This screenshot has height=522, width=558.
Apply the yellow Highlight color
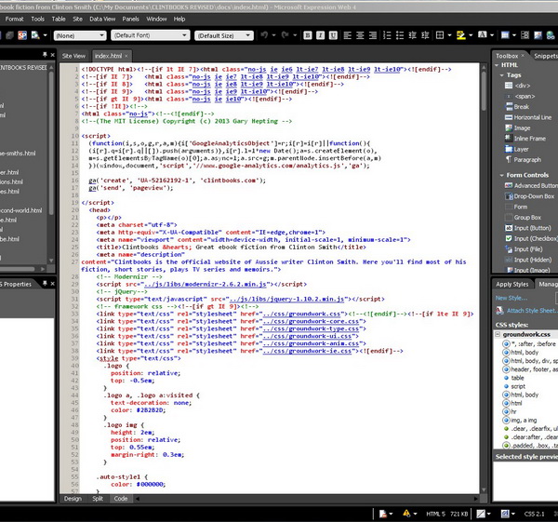tap(461, 35)
